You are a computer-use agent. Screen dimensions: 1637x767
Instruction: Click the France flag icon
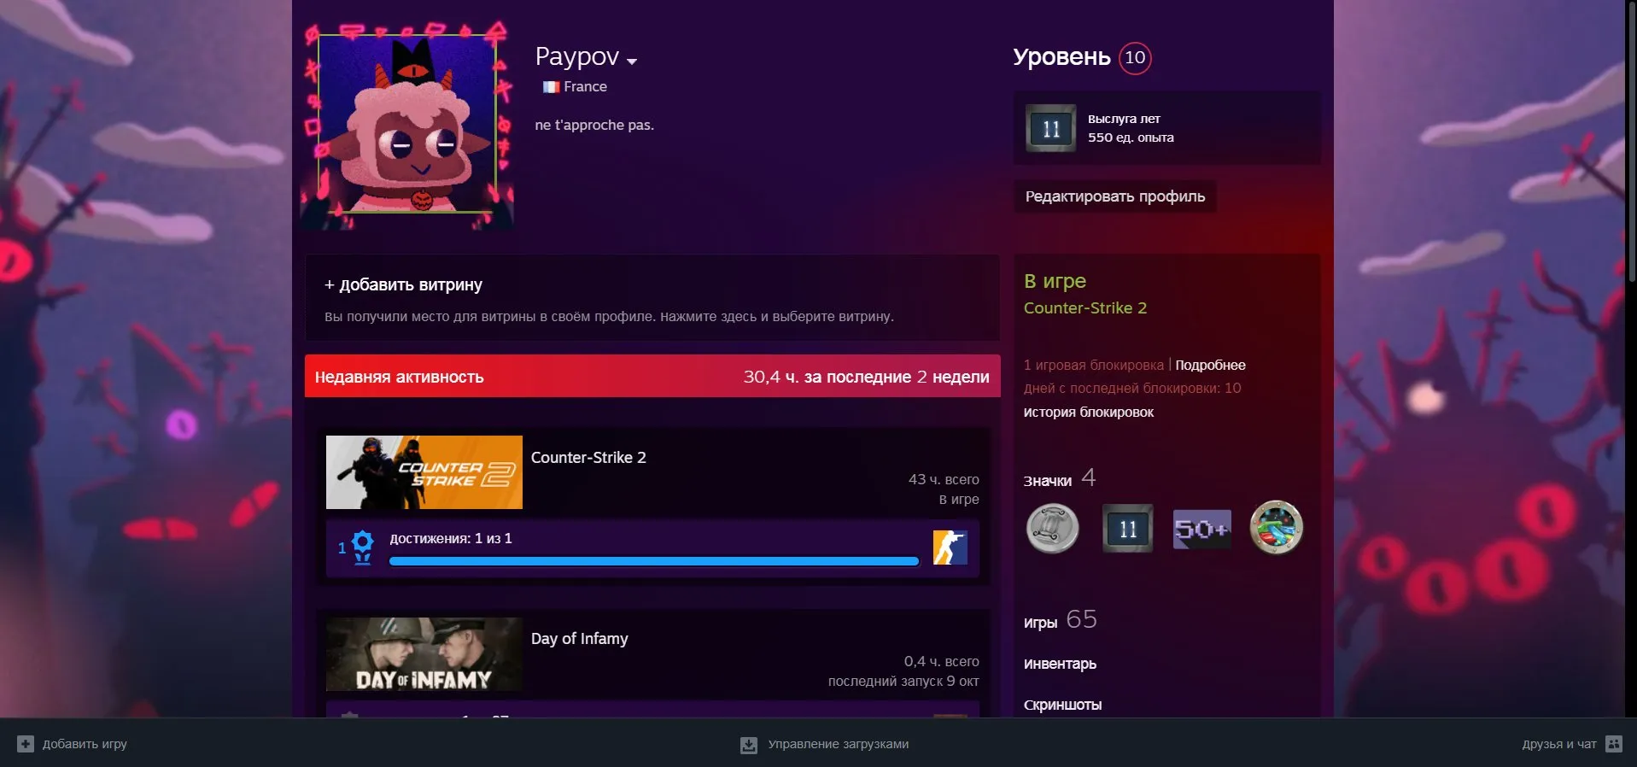coord(551,87)
